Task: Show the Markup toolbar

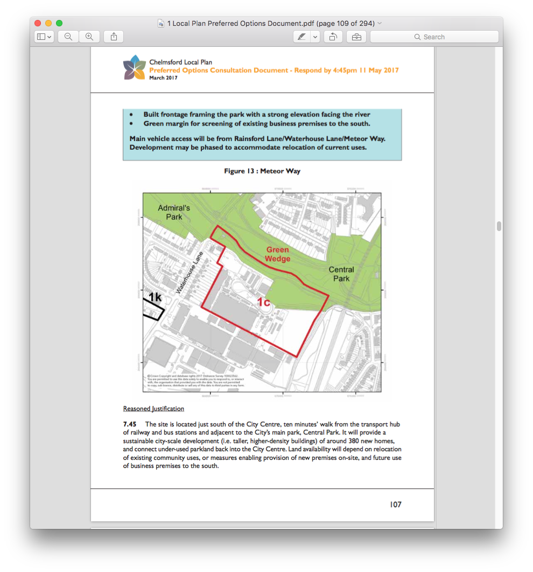Action: coord(356,37)
